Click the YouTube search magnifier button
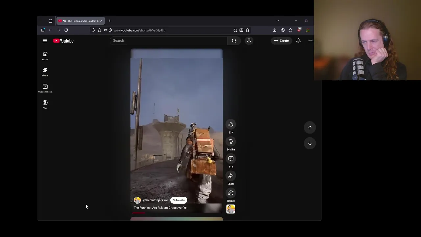The width and height of the screenshot is (421, 237). coord(234,41)
